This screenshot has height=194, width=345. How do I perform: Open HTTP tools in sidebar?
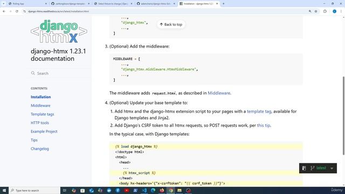pyautogui.click(x=40, y=123)
